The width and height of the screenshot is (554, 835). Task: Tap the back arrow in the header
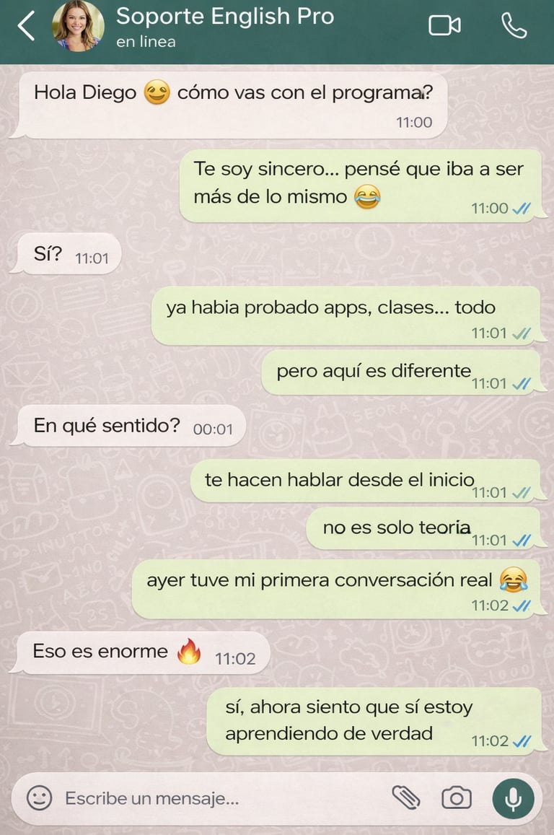(x=26, y=25)
